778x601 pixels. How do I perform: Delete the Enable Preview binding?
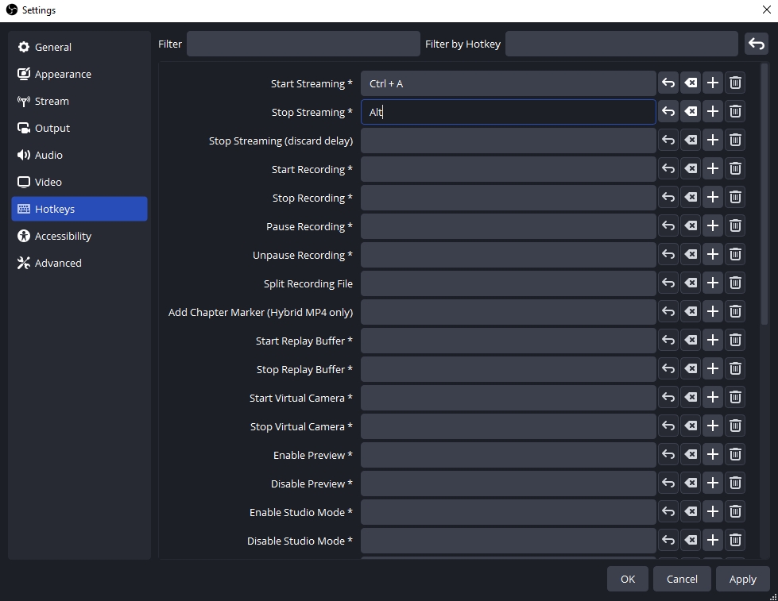735,455
